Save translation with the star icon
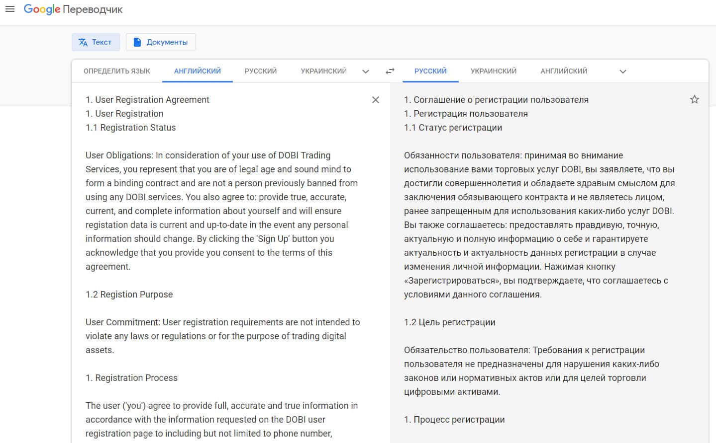This screenshot has height=443, width=716. (695, 99)
